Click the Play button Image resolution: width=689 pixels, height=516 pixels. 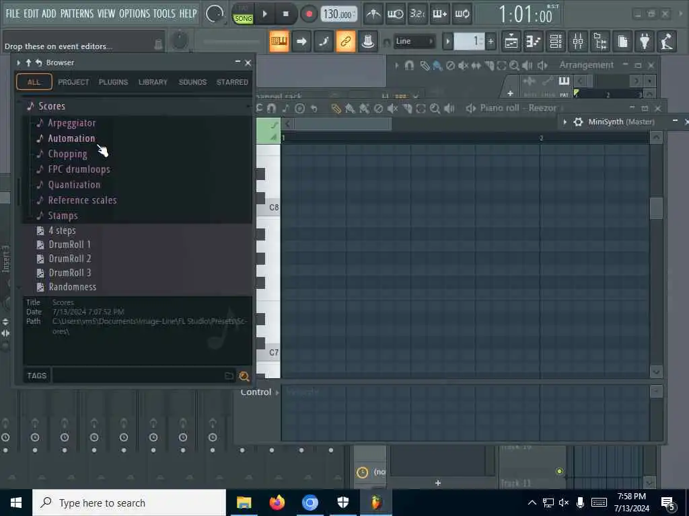pyautogui.click(x=265, y=14)
